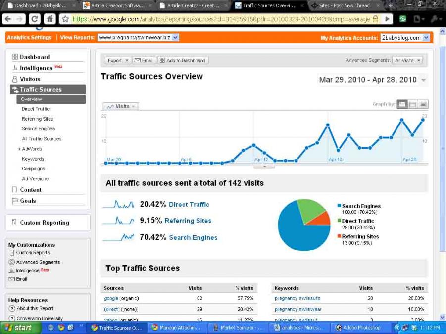Click the Advanced Segments target icon under My Customizations

point(12,262)
